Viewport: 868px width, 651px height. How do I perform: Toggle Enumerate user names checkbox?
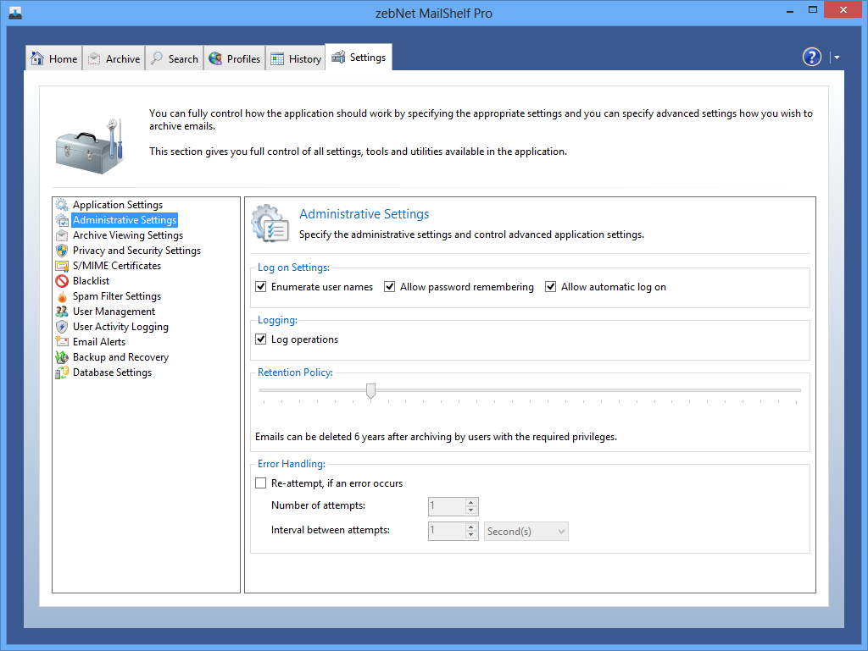(x=261, y=287)
